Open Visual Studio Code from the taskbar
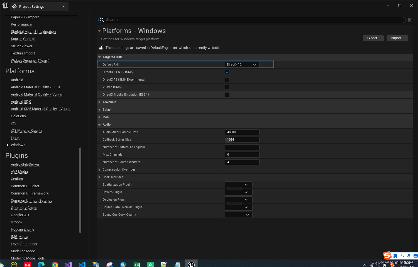The height and width of the screenshot is (267, 418). tap(82, 263)
